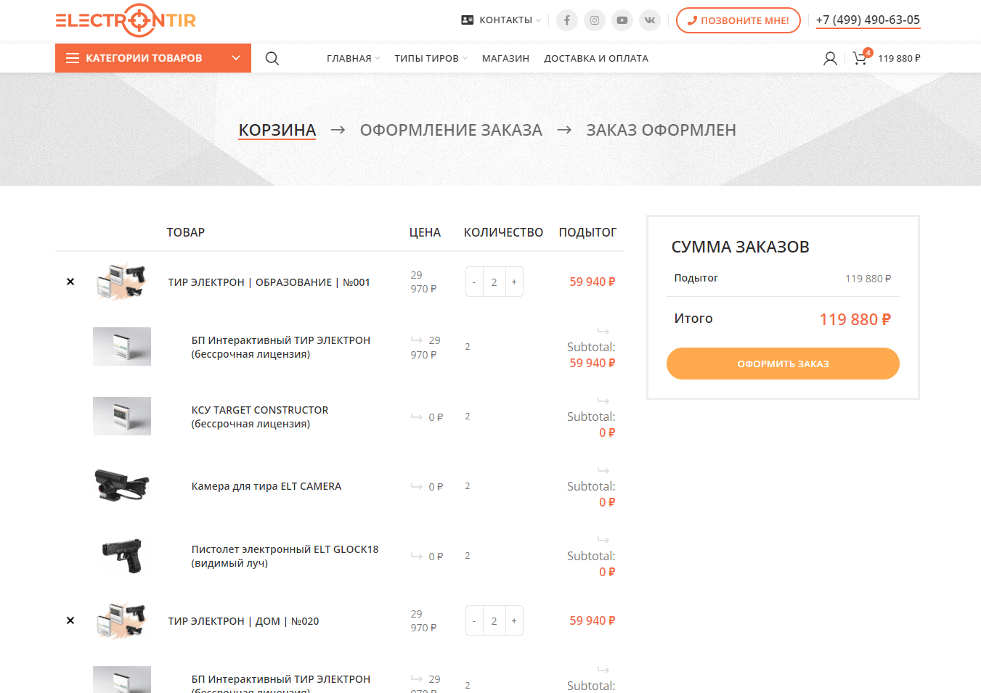The height and width of the screenshot is (693, 981).
Task: Click the 59 940 ₽ subtotal for ДОМ №020
Action: tap(593, 620)
